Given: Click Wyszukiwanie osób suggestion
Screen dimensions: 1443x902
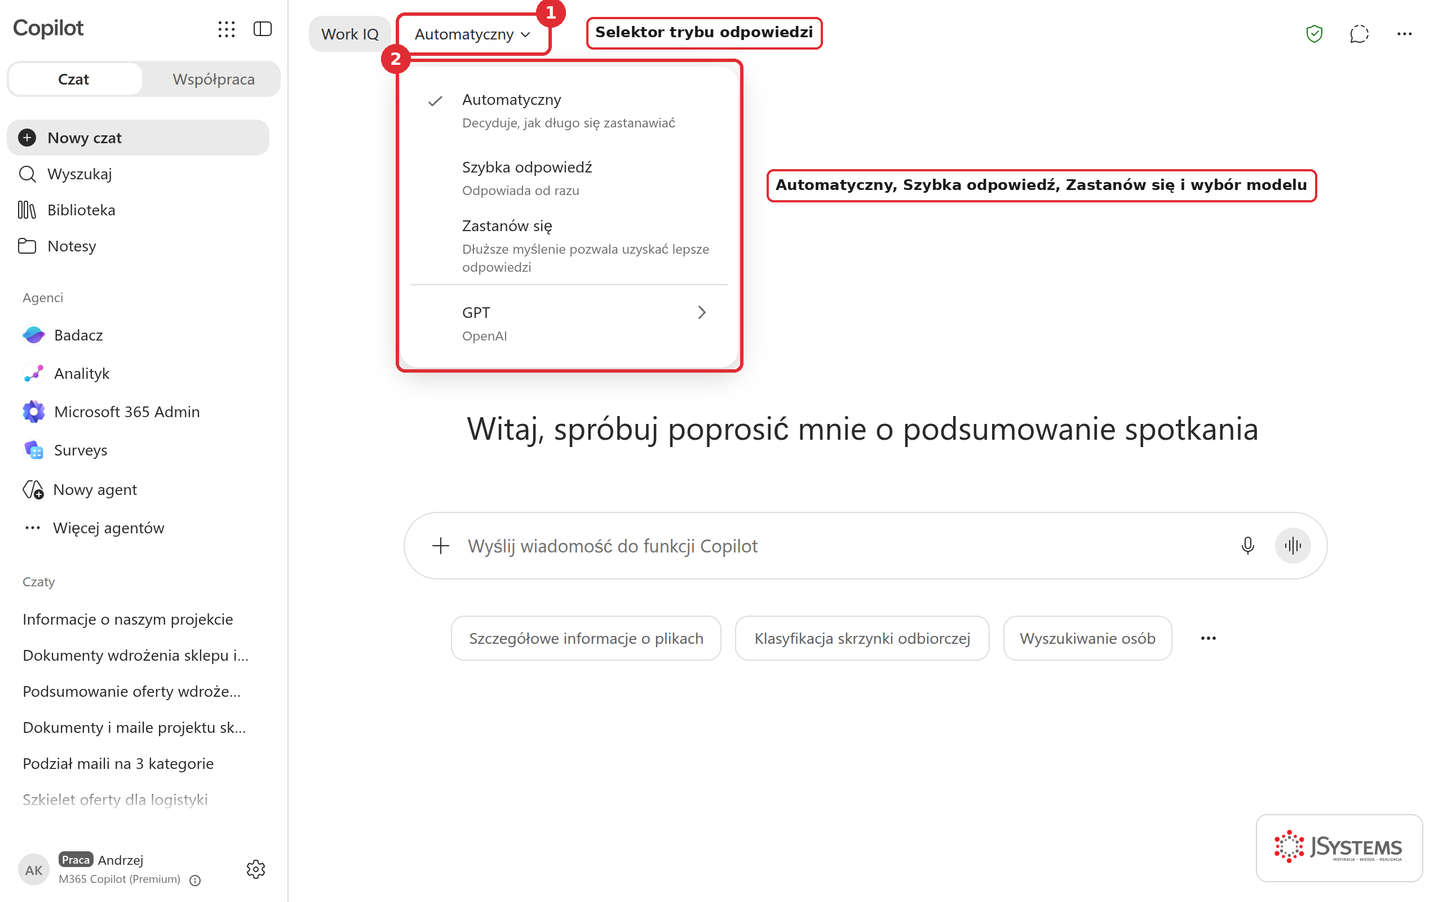Looking at the screenshot, I should (1087, 638).
